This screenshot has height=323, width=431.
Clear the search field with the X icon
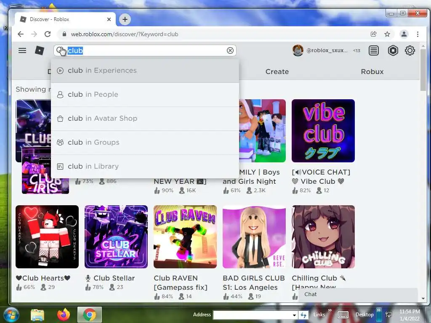pyautogui.click(x=230, y=50)
